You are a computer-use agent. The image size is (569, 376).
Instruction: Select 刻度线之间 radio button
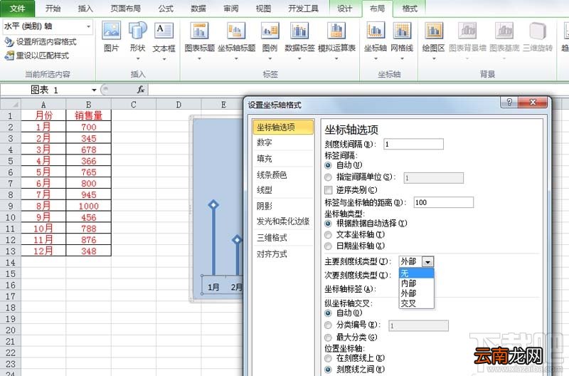pos(328,370)
